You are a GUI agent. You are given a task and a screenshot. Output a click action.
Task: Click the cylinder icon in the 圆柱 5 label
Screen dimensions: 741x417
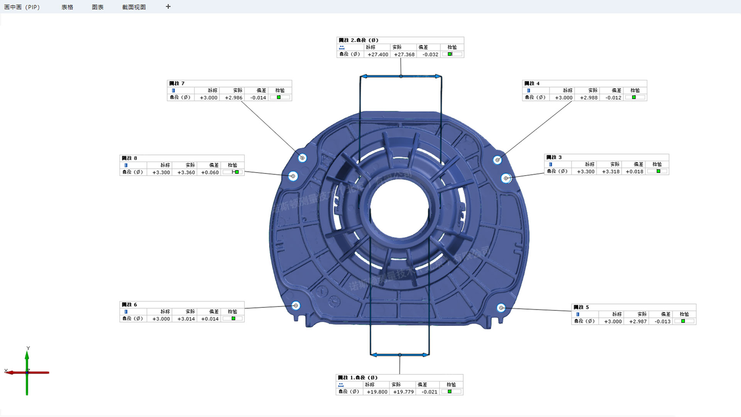578,314
